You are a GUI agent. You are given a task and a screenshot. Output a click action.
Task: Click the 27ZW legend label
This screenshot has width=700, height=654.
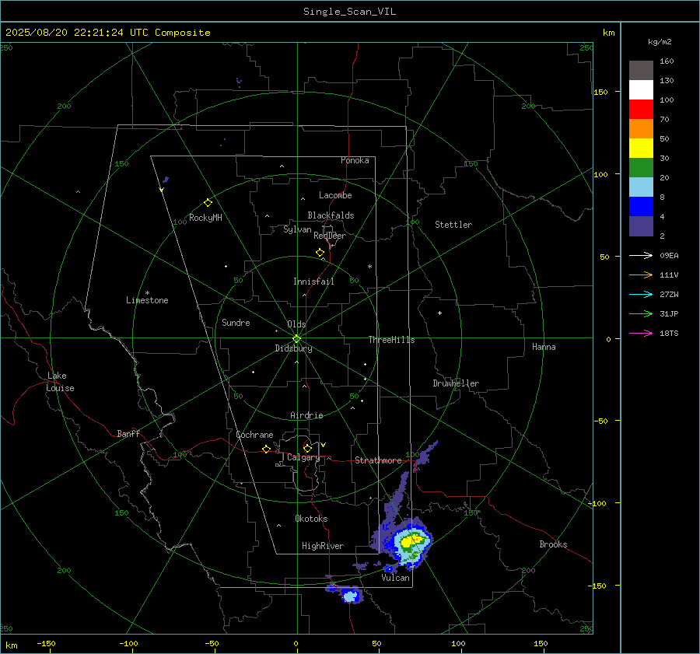click(x=669, y=294)
